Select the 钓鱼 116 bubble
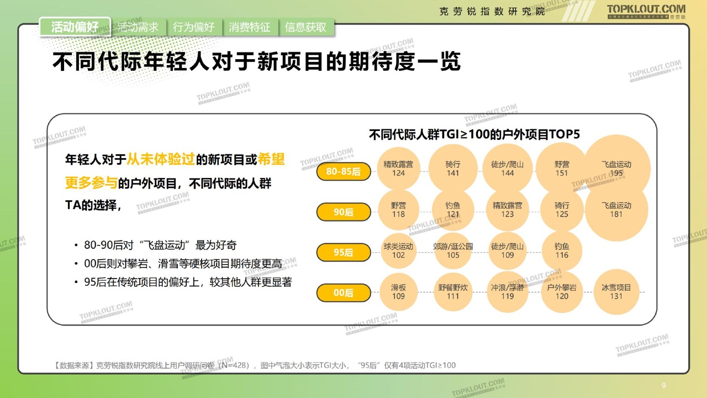Image resolution: width=707 pixels, height=398 pixels. point(562,250)
